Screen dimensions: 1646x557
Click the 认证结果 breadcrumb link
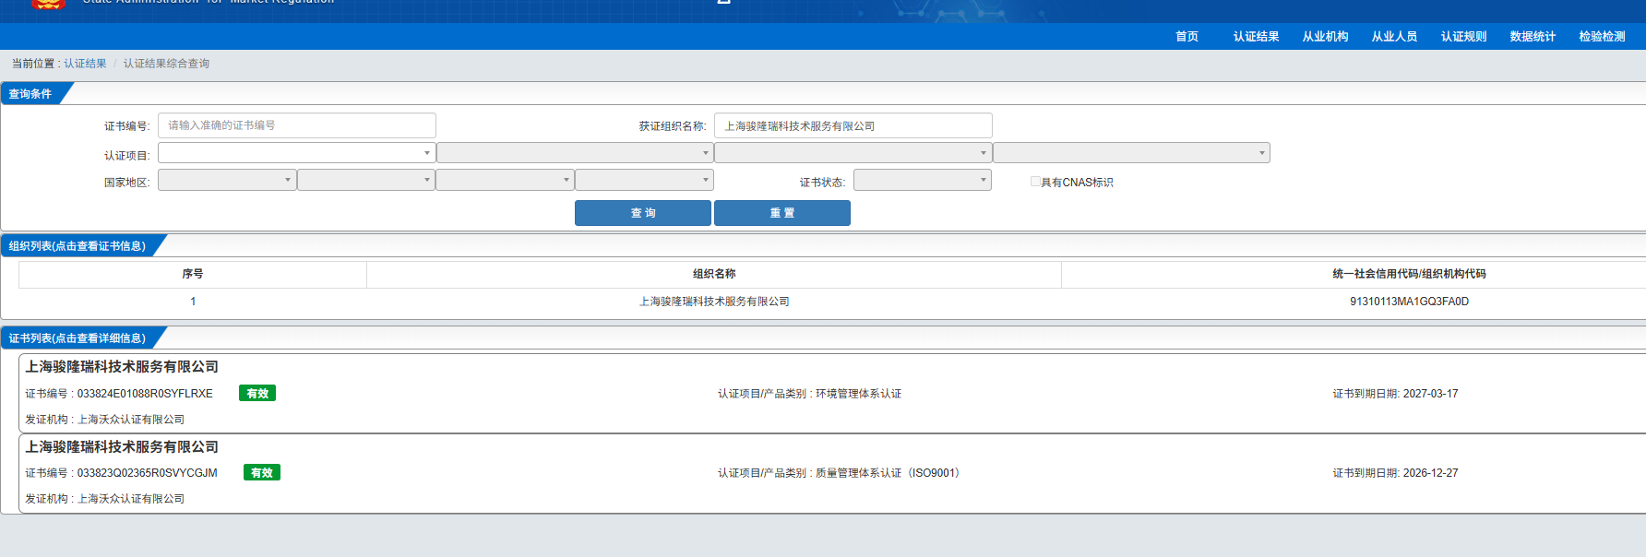click(x=85, y=64)
